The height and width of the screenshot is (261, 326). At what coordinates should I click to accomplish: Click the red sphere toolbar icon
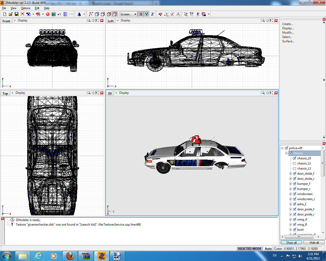tap(48, 14)
